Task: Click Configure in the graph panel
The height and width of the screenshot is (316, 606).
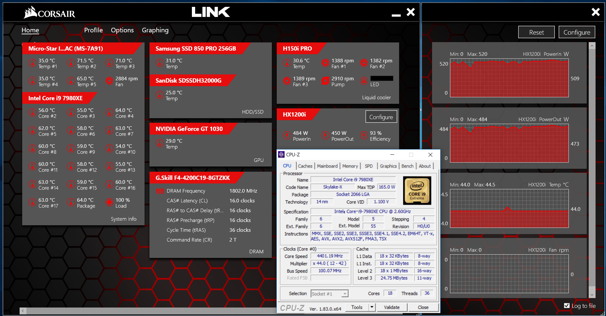Action: click(x=577, y=32)
